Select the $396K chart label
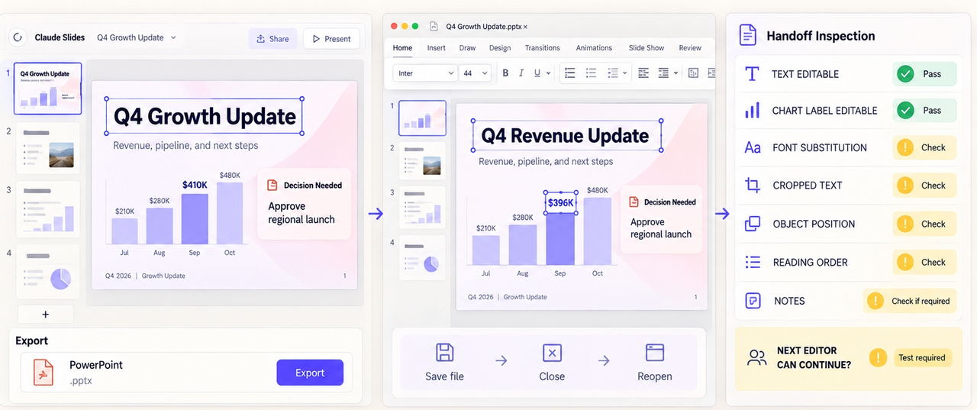This screenshot has width=977, height=410. 560,203
